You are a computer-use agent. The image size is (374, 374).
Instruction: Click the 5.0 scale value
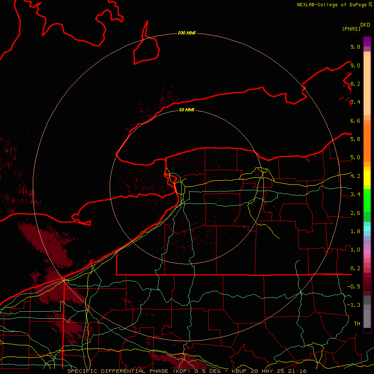355,157
